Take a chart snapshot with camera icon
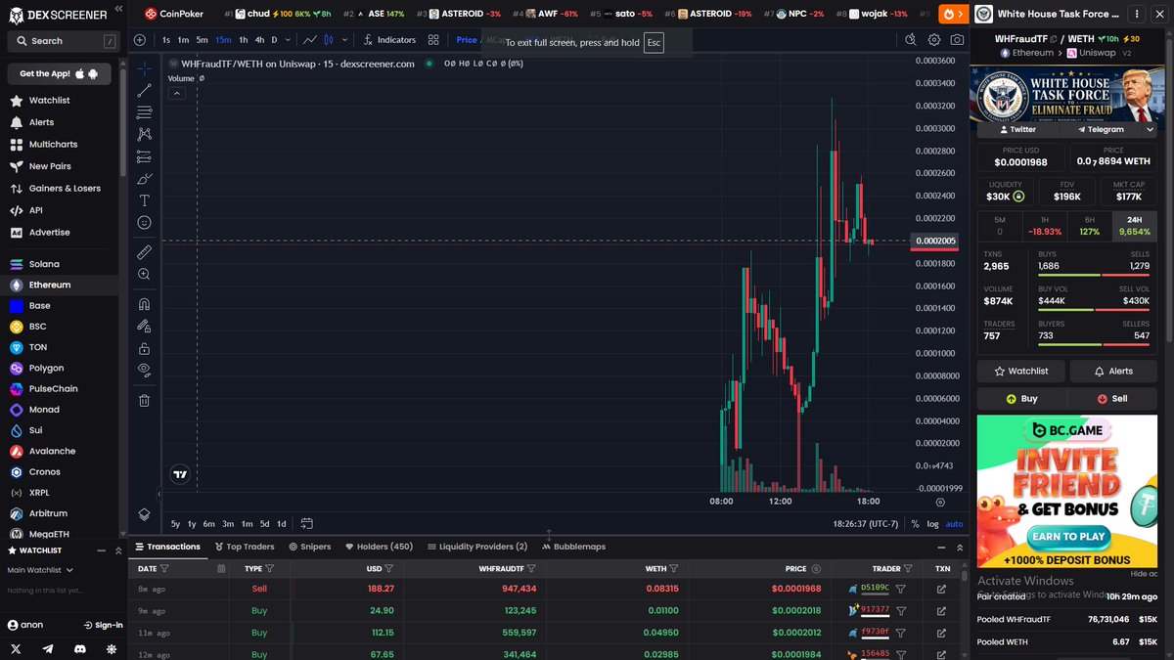Screen dimensions: 1174x660 957,40
